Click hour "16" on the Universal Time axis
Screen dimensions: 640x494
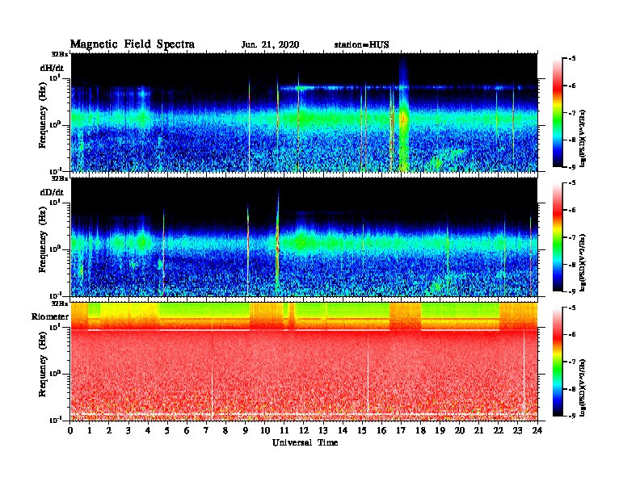click(x=381, y=430)
